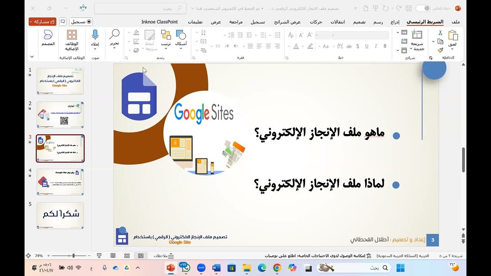Open the File tab
Image resolution: width=491 pixels, height=276 pixels.
pyautogui.click(x=456, y=22)
